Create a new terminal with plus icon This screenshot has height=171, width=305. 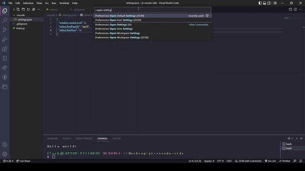[289, 138]
